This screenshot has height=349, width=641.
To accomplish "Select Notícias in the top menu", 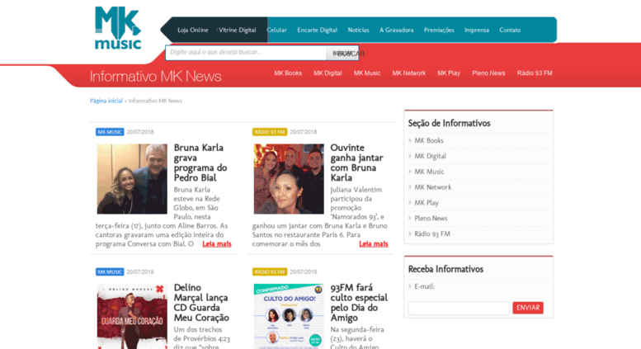I will pos(359,31).
